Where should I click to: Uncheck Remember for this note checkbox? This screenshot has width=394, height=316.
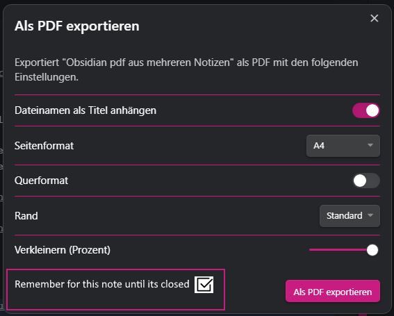point(204,285)
